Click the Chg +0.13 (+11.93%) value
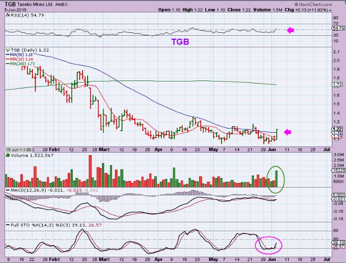 (x=306, y=10)
